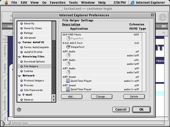Select the 8-bit ASCII Text helper row
Viewport: 170px width, 127px height.
101,45
